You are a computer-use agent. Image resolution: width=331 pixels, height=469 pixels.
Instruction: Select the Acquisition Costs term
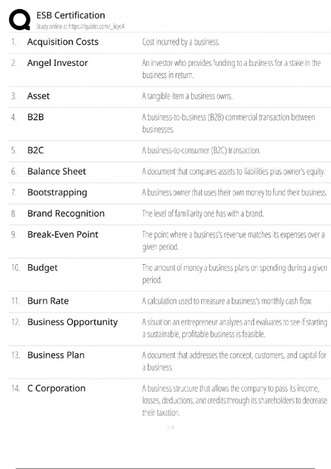click(x=63, y=42)
